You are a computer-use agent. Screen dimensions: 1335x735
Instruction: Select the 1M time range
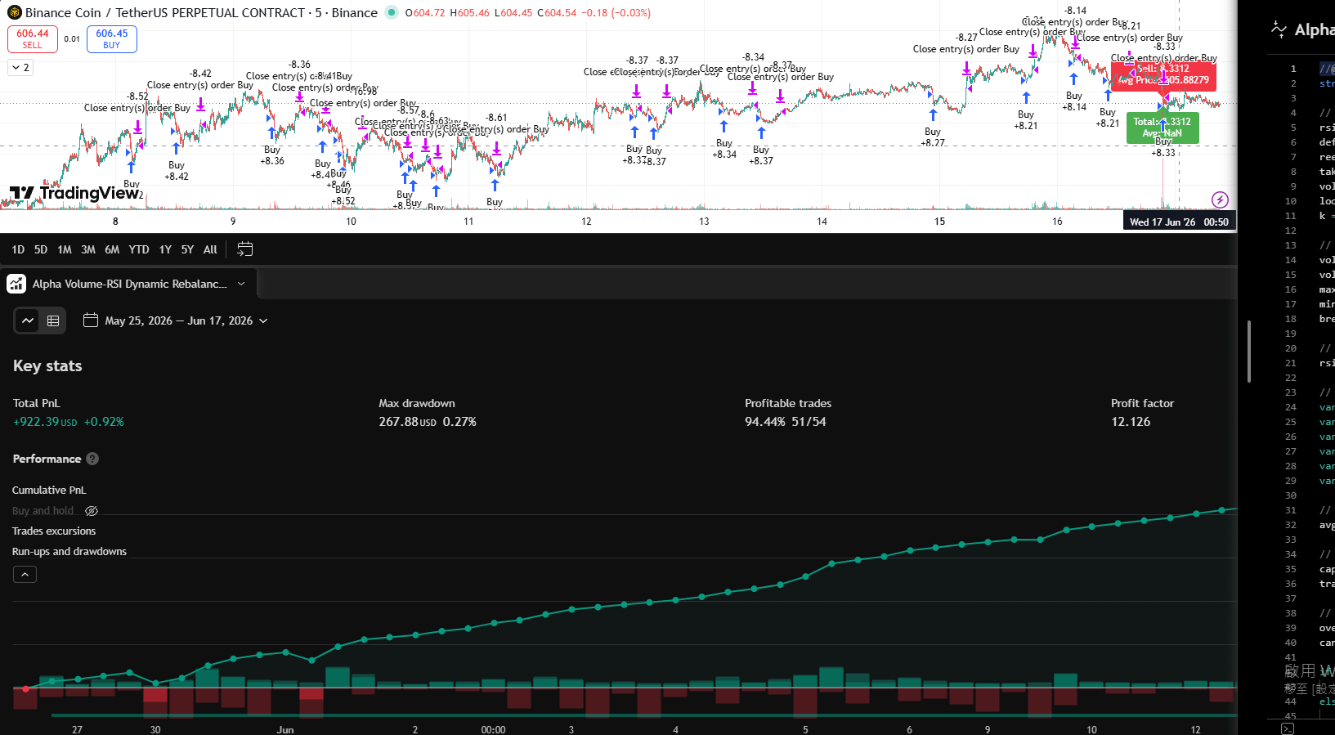(x=65, y=249)
